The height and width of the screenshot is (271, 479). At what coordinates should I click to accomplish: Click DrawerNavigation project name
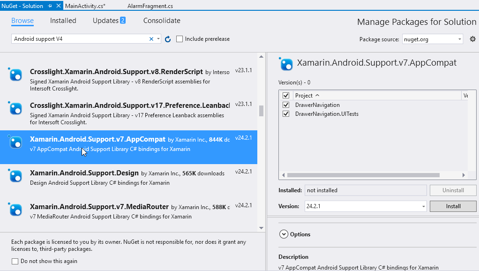point(317,105)
